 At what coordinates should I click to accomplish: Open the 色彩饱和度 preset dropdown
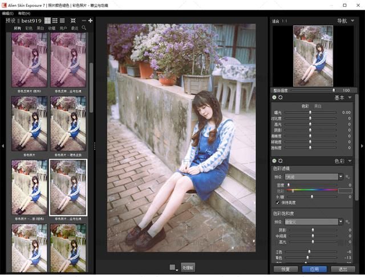pyautogui.click(x=341, y=222)
